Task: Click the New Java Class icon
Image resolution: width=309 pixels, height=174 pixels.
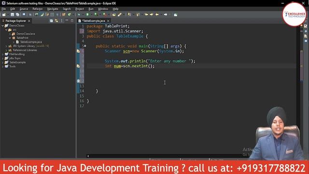Action: coord(69,14)
